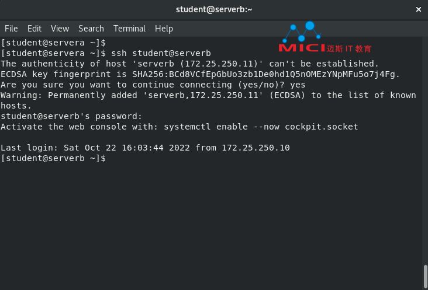The height and width of the screenshot is (290, 428).
Task: Open the Edit menu
Action: pyautogui.click(x=34, y=29)
